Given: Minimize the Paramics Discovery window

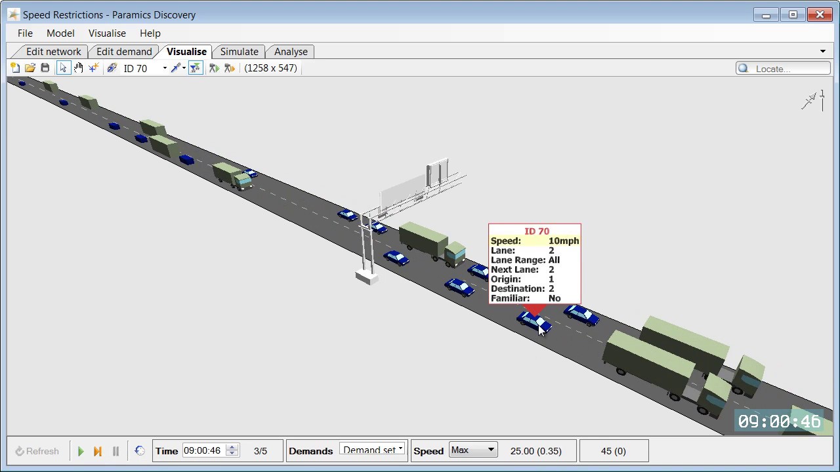Looking at the screenshot, I should [x=766, y=14].
